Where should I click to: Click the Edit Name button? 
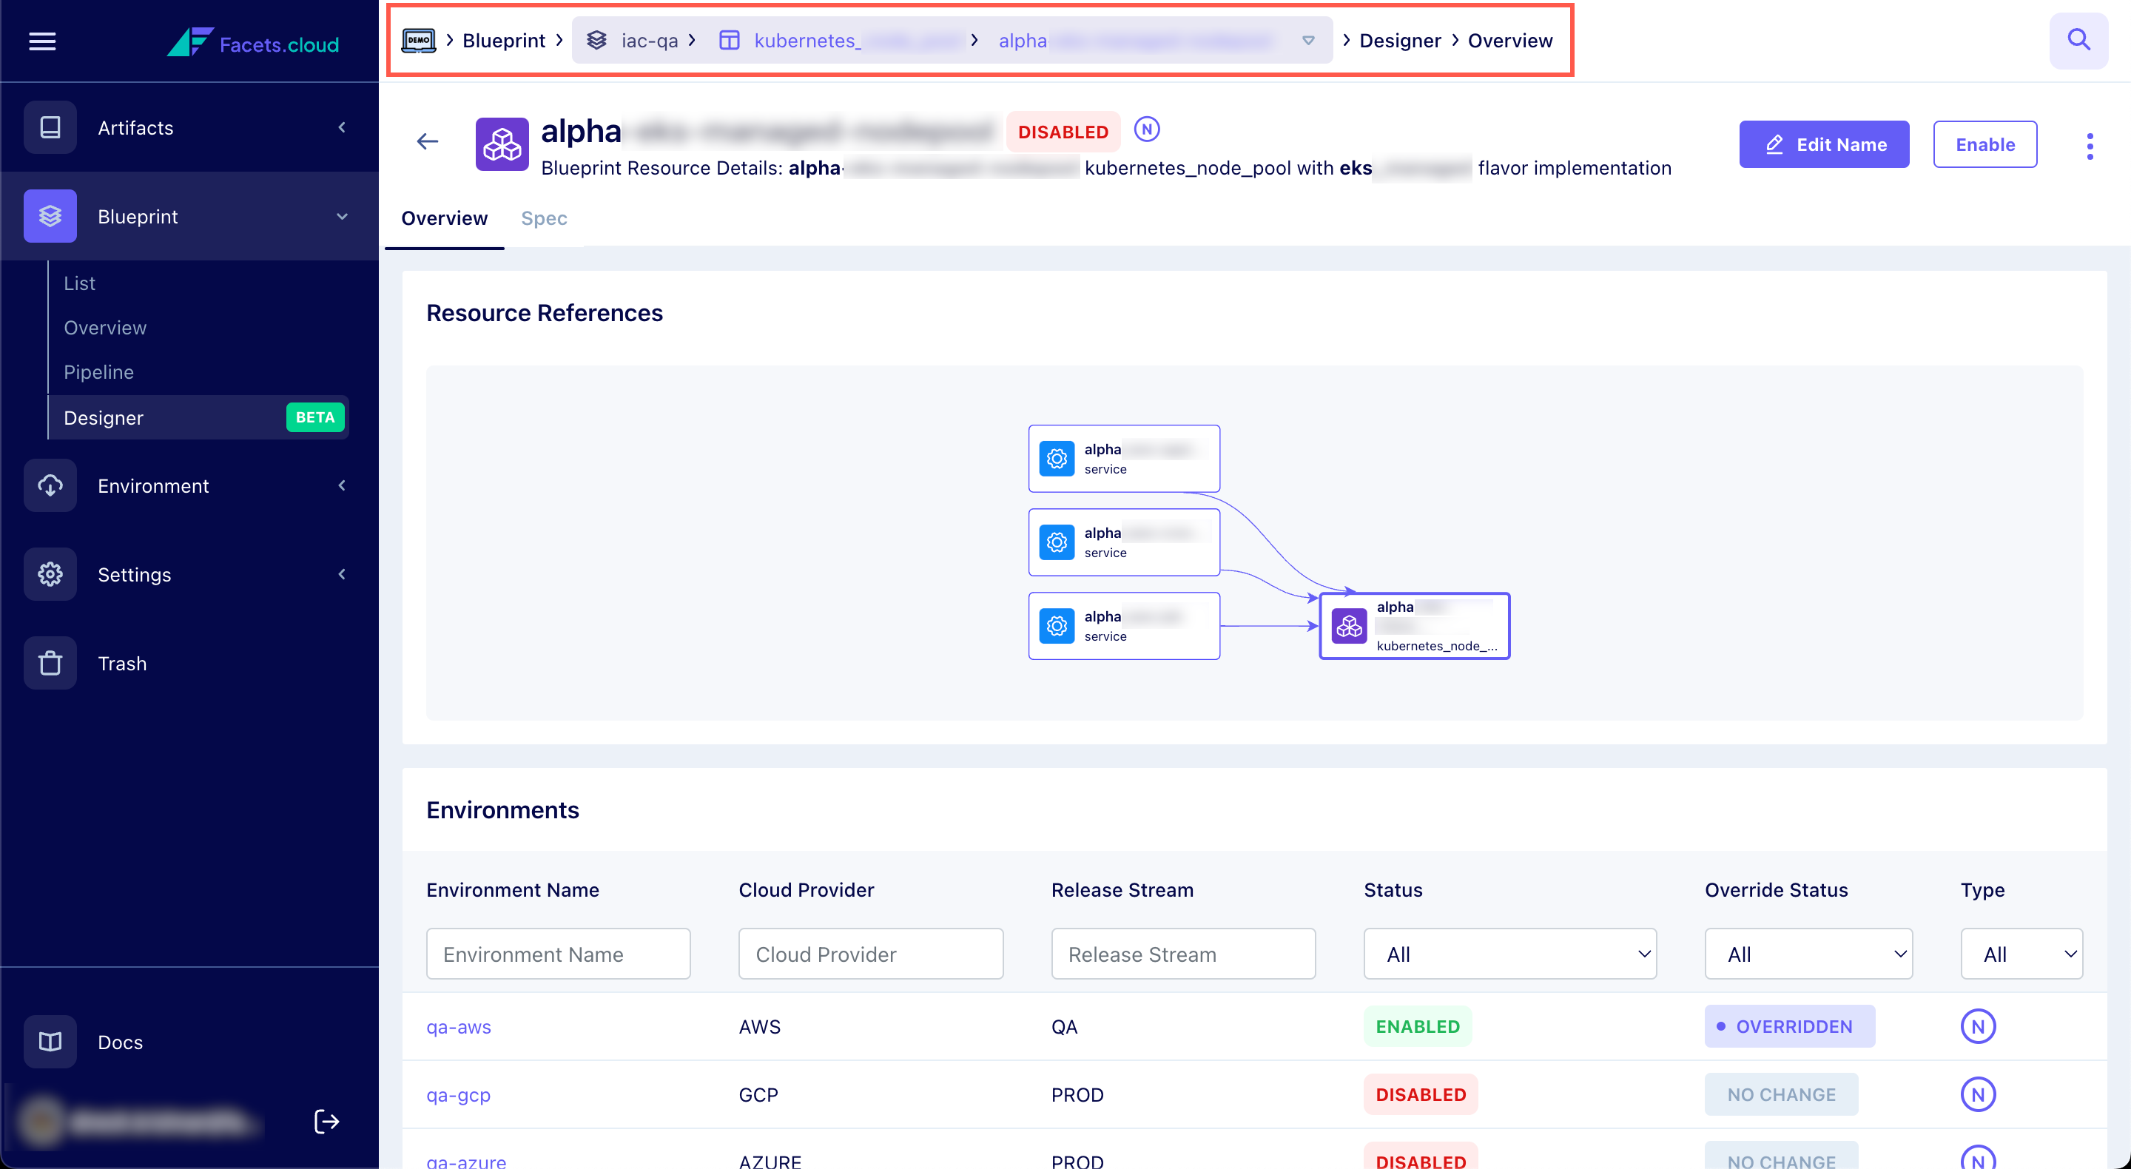(1823, 144)
